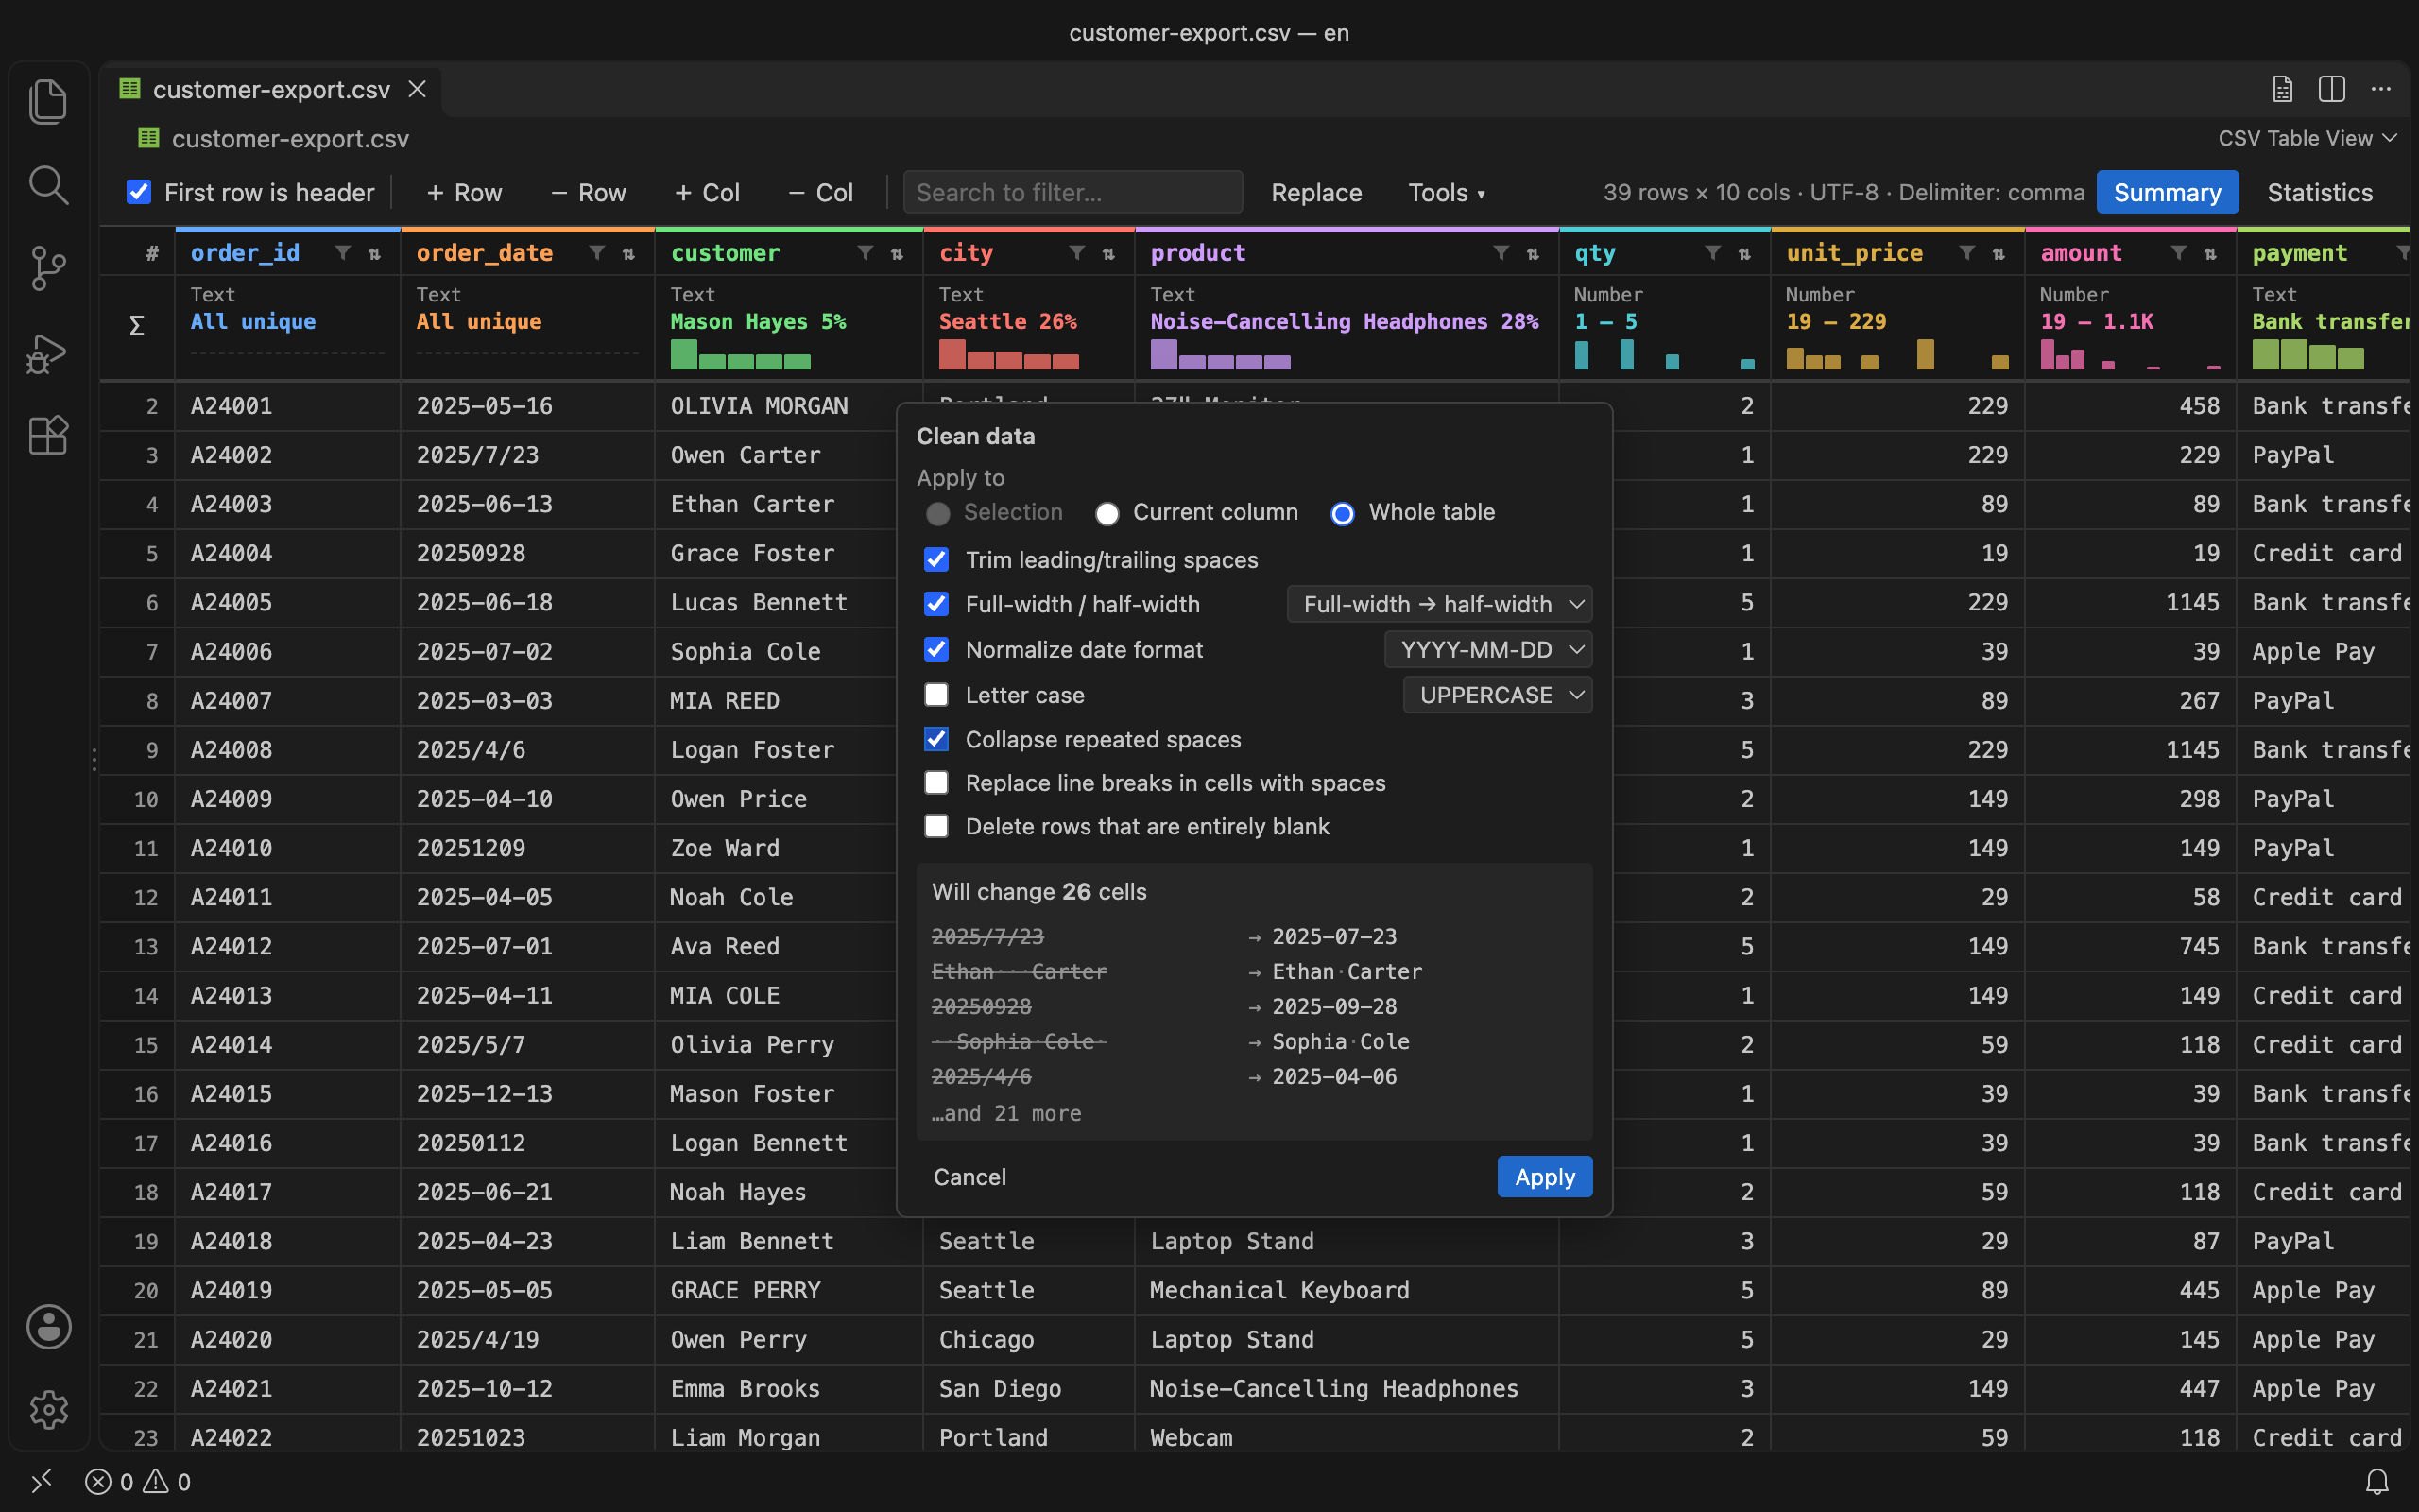Viewport: 2419px width, 1512px height.
Task: Click the sort icon on customer column
Action: pos(897,253)
